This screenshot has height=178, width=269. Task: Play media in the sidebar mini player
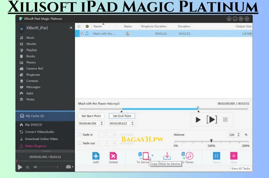pyautogui.click(x=20, y=167)
